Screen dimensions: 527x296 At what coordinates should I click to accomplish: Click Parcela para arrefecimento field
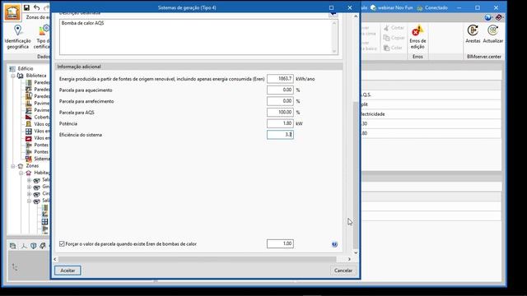point(280,101)
